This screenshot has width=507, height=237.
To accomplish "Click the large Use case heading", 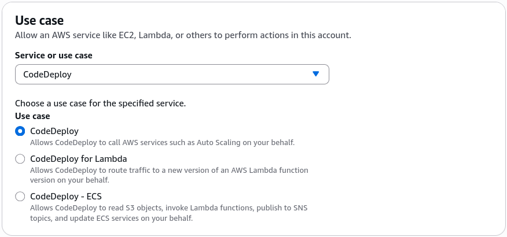I will [39, 20].
